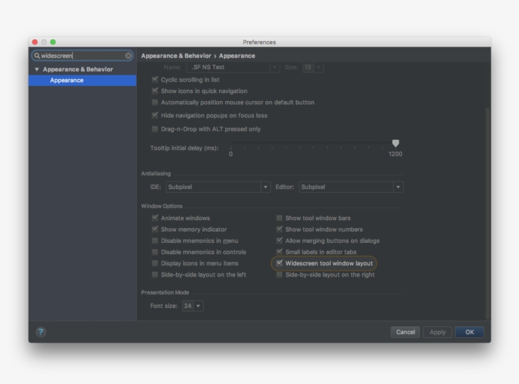Click the Apply button
Viewport: 519px width, 384px height.
click(437, 331)
